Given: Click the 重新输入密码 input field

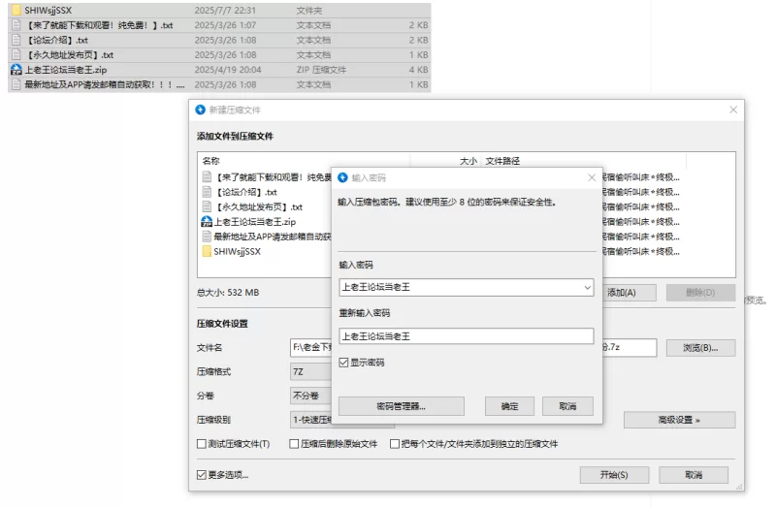Looking at the screenshot, I should [467, 336].
